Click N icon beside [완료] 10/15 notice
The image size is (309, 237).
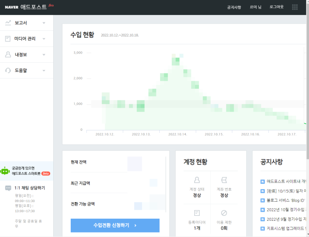point(262,191)
